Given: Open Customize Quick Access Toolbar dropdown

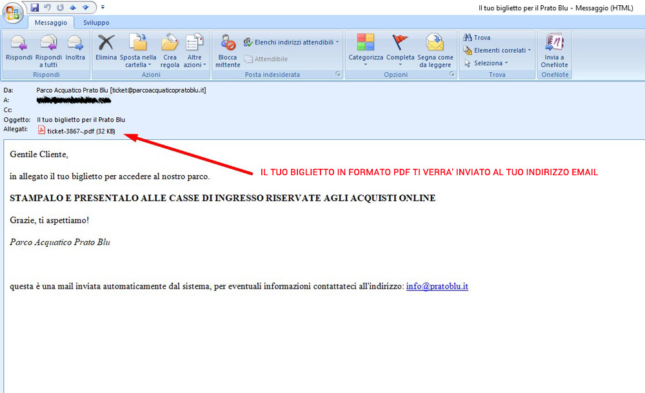Looking at the screenshot, I should (x=103, y=7).
